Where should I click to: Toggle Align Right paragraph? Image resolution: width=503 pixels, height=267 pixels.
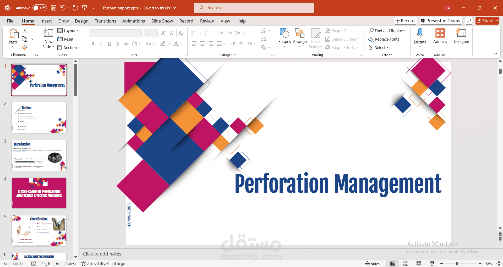(211, 44)
